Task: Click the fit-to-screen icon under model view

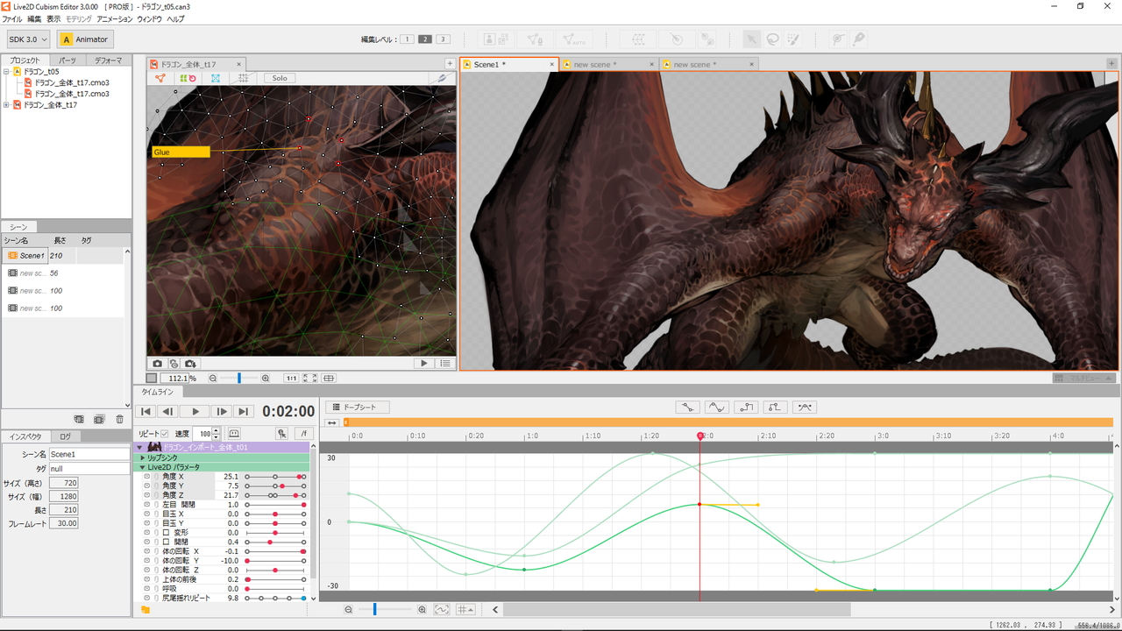Action: [309, 379]
